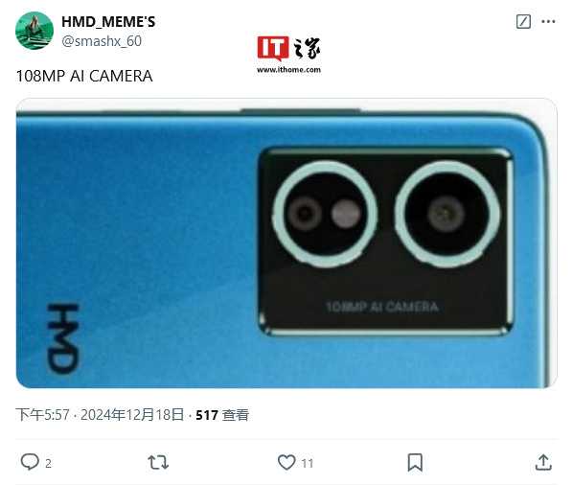Select the tweet text 108MP AI CAMERA
This screenshot has height=485, width=573.
(84, 76)
